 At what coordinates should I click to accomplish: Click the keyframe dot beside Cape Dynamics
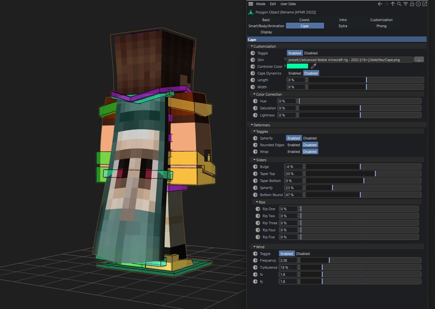click(253, 73)
